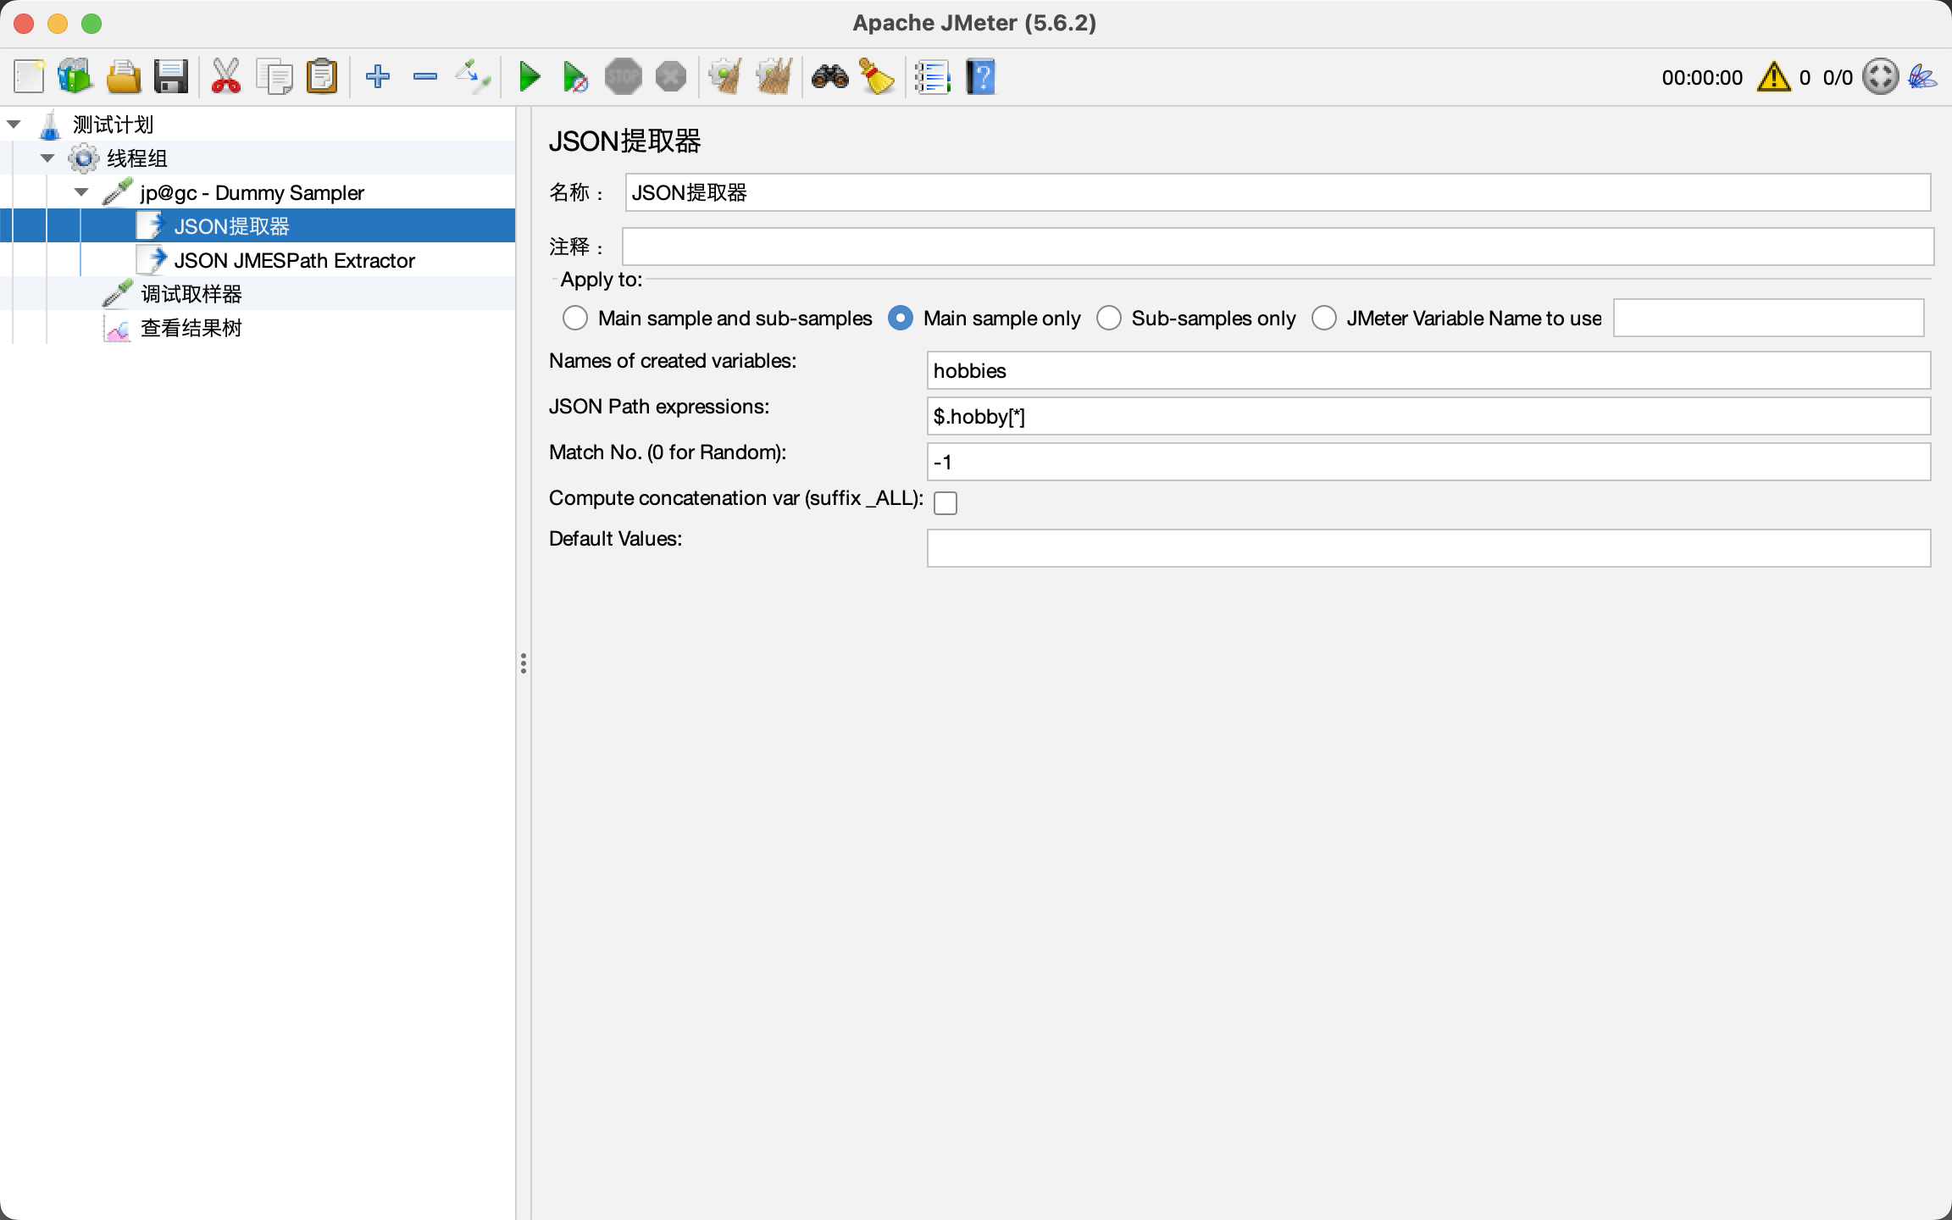Clear results with single broom icon

(725, 77)
